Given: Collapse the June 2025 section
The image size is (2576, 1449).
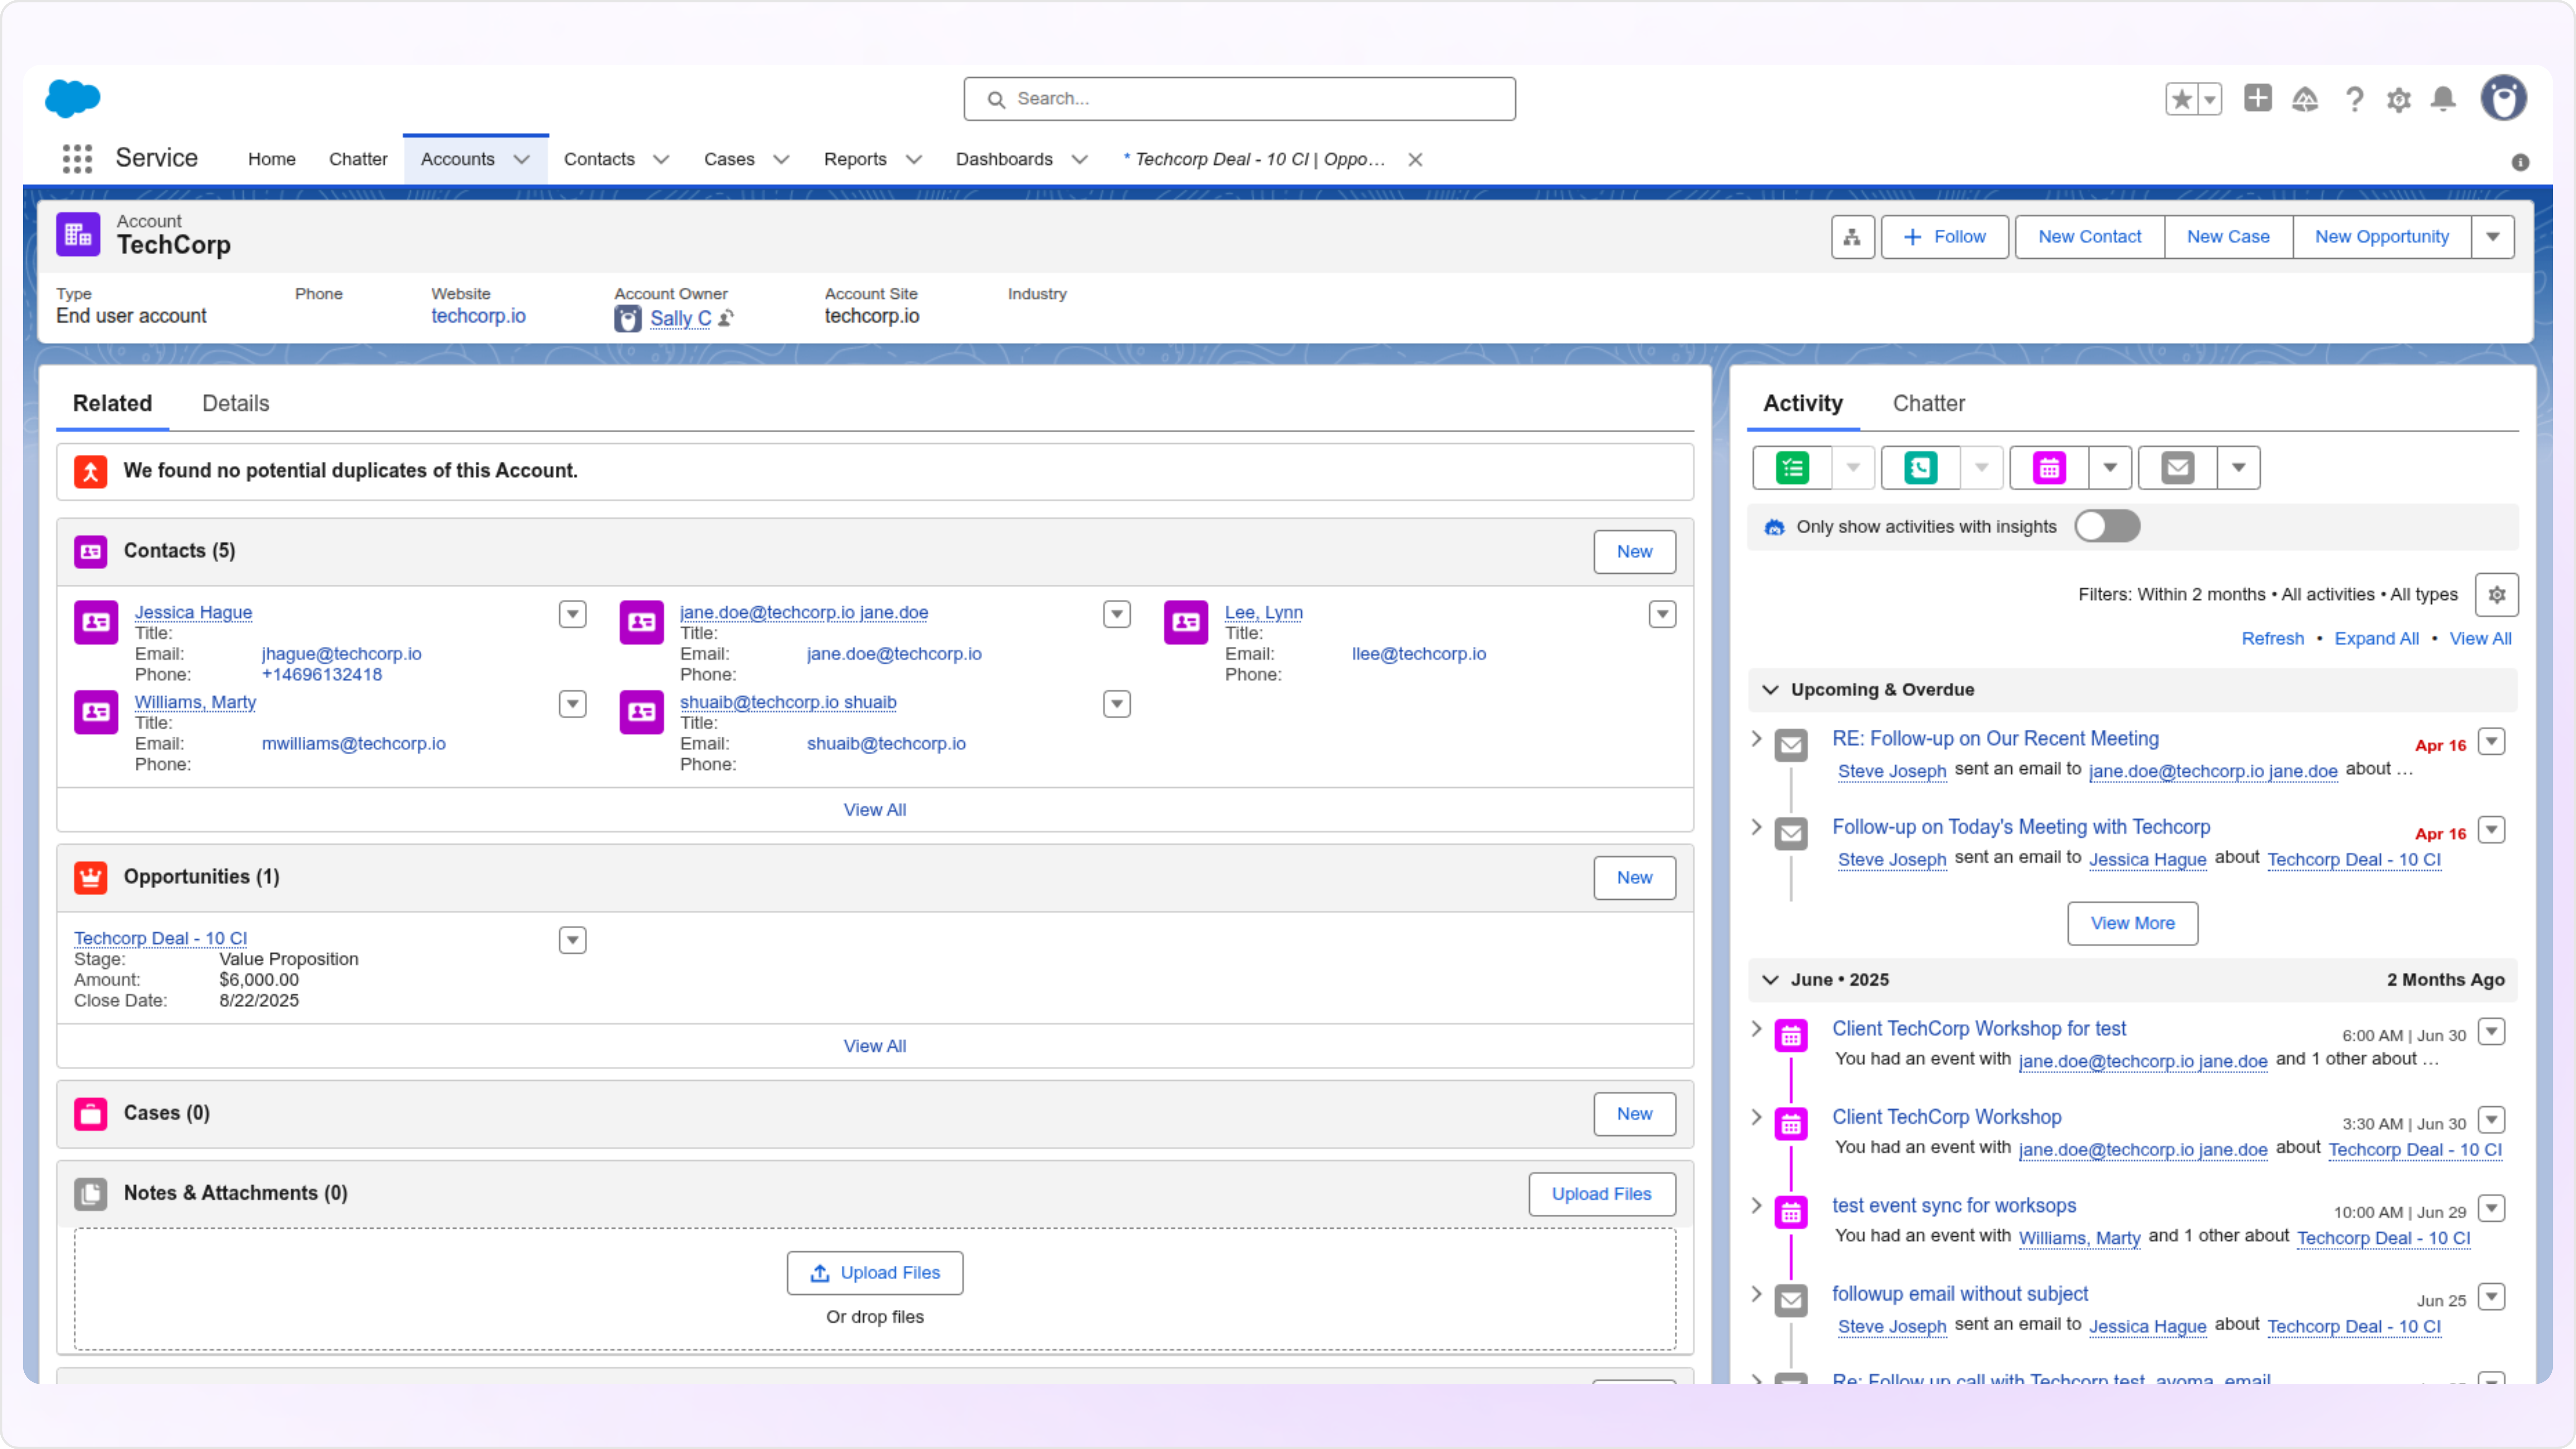Looking at the screenshot, I should (1770, 980).
